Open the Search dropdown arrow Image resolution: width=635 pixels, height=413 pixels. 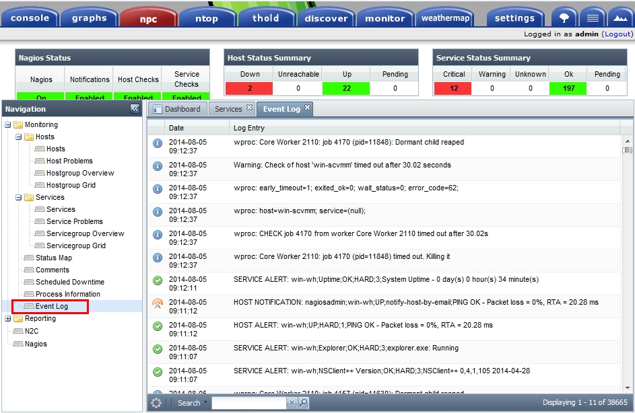pos(206,403)
